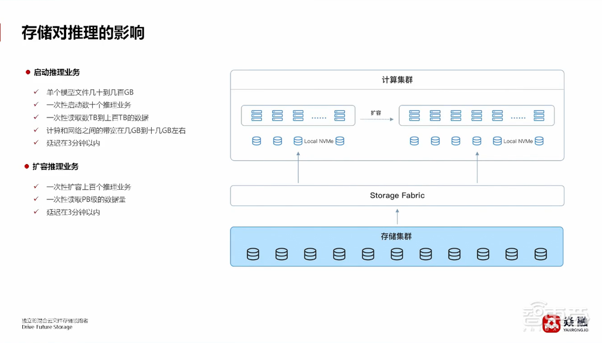This screenshot has height=343, width=602.
Task: Click the rightmost Local NVMe disk icon
Action: click(x=539, y=141)
